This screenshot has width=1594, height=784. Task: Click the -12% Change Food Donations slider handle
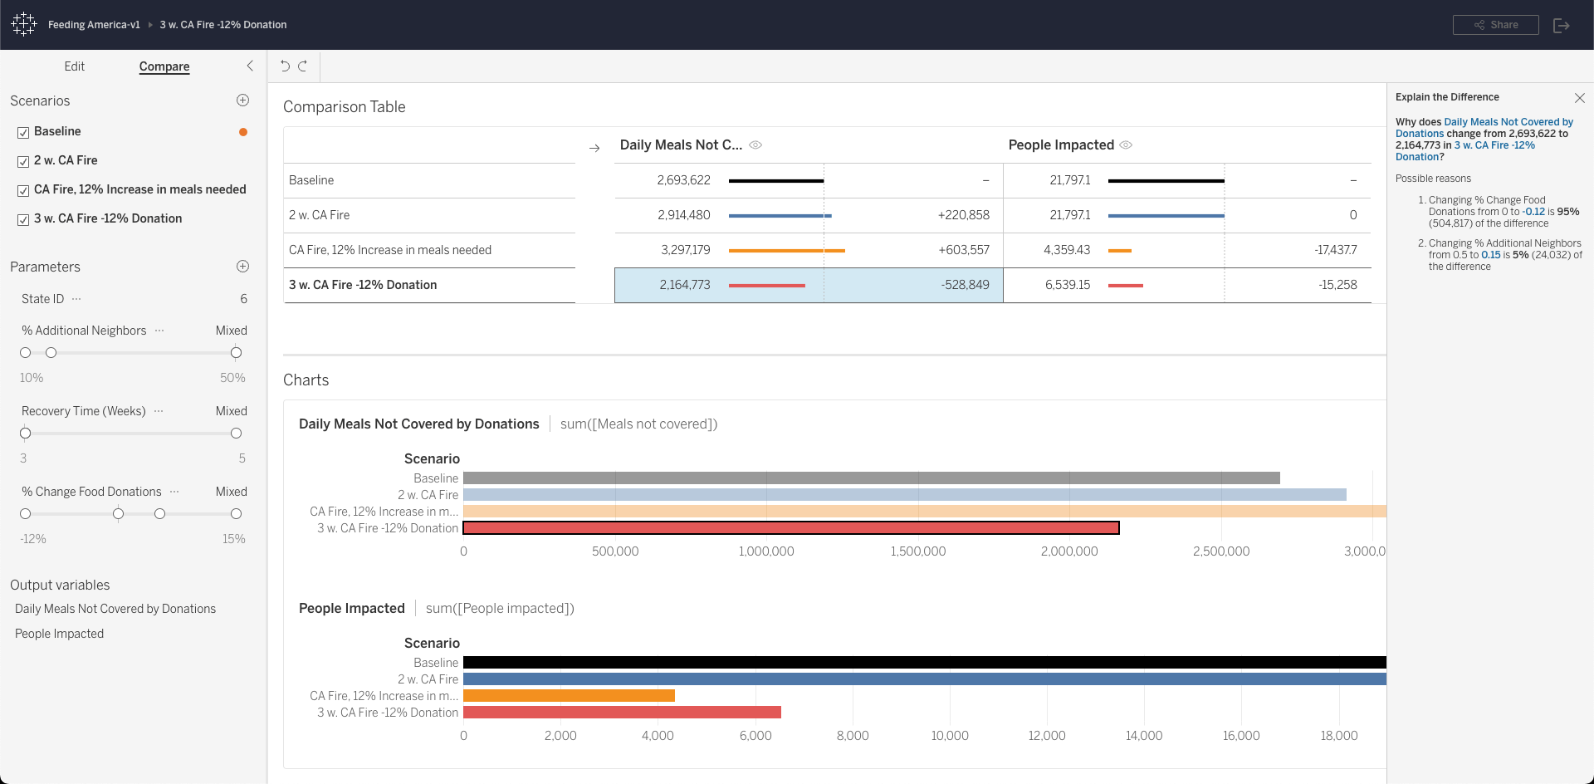26,514
